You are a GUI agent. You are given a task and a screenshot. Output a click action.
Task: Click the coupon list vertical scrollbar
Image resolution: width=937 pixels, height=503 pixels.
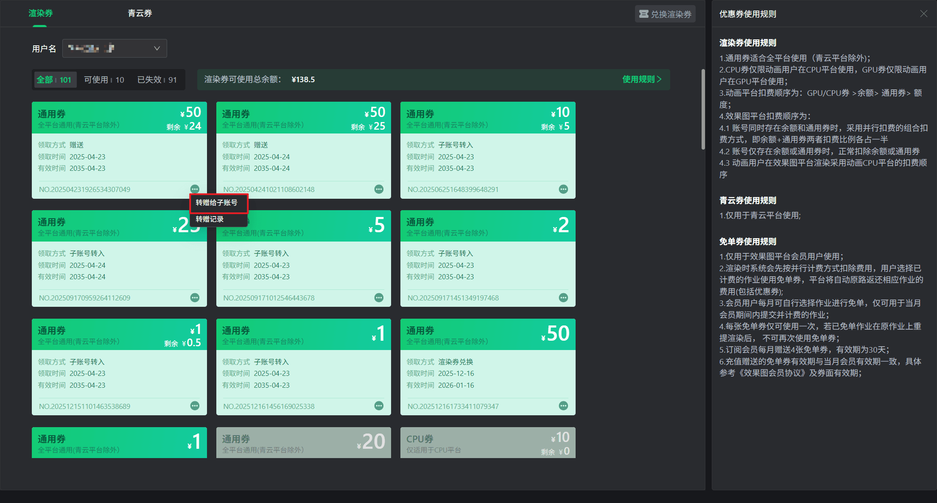coord(703,109)
